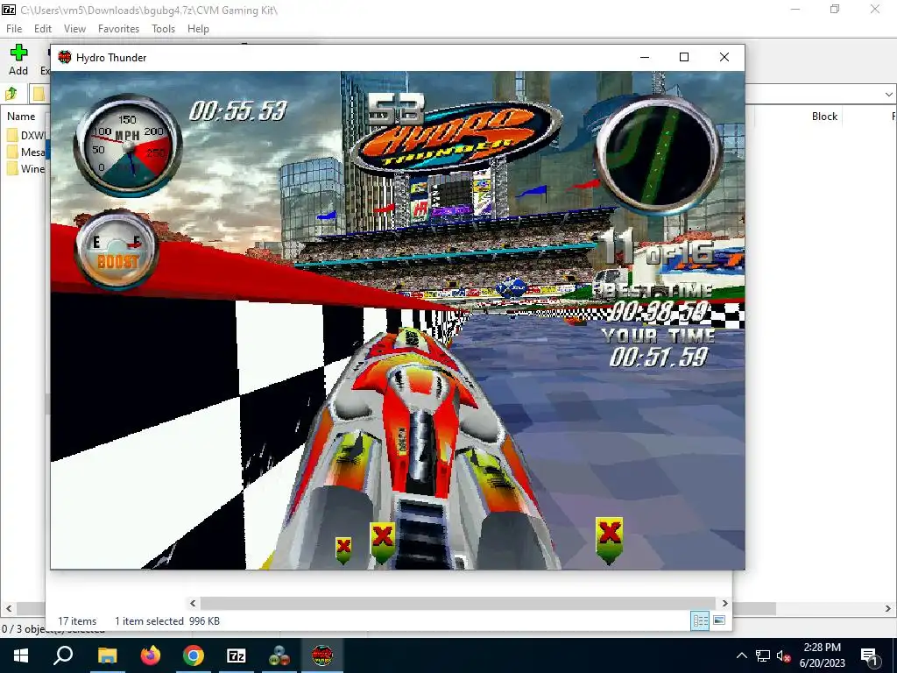Click the circular track minimap

coord(658,154)
